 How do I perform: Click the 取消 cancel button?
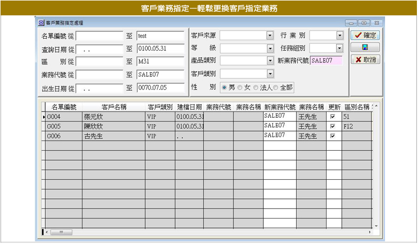[365, 59]
